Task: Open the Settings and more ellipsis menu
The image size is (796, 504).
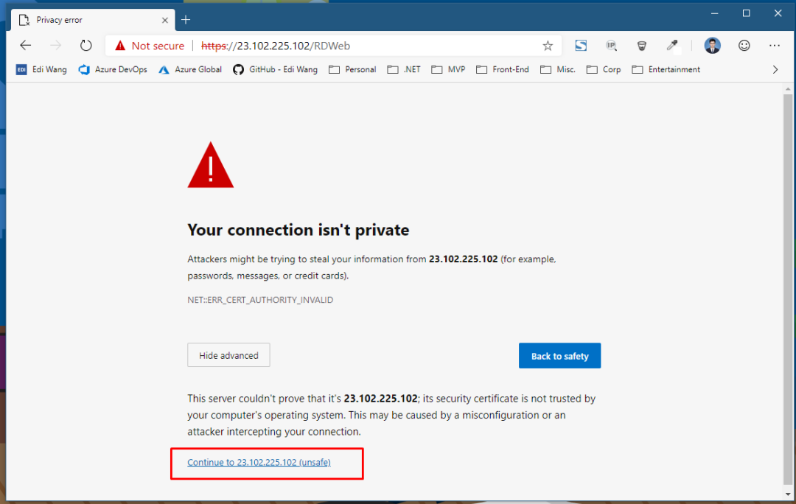Action: tap(774, 46)
